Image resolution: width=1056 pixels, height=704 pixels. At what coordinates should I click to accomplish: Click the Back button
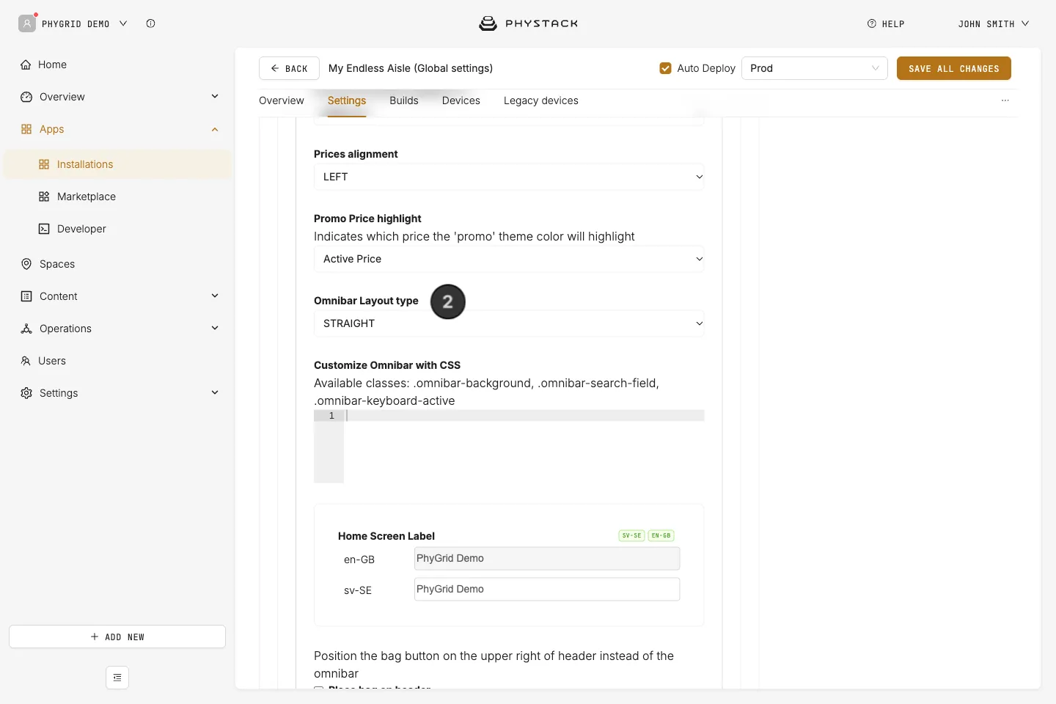coord(289,68)
